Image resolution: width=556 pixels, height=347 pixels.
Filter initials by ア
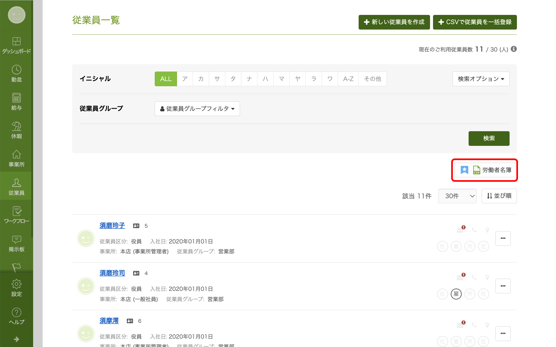point(185,79)
